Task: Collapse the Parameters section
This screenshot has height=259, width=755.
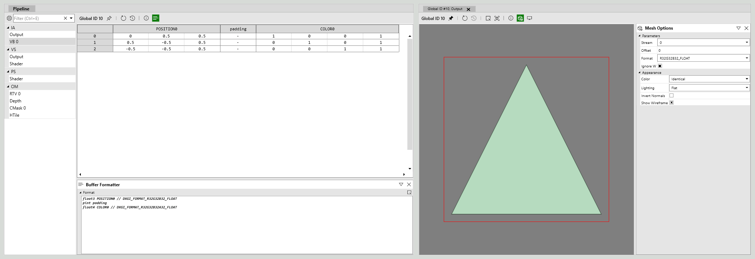Action: 640,36
